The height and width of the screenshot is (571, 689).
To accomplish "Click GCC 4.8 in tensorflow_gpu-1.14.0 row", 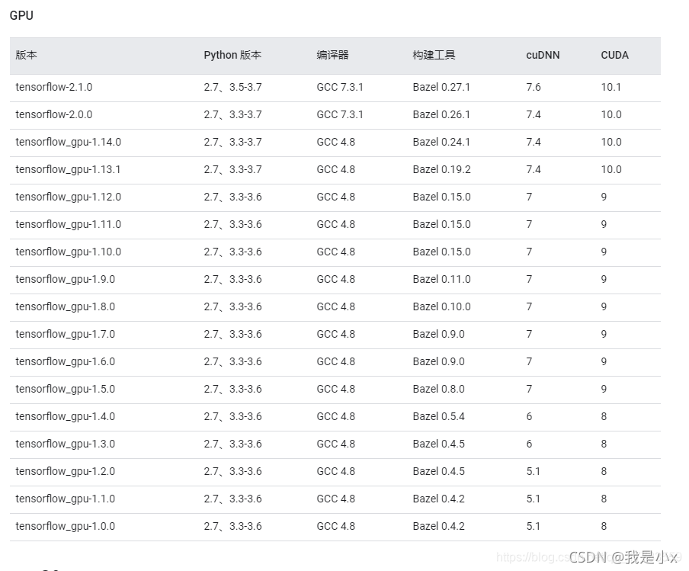I will [335, 142].
